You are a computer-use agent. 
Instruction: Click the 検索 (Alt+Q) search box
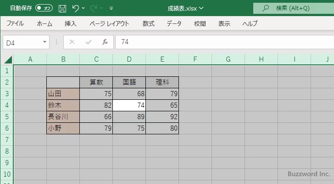pos(294,8)
